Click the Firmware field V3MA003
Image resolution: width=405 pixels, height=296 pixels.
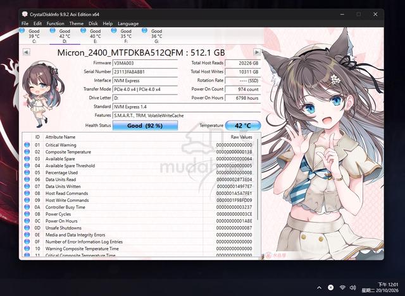(x=145, y=63)
